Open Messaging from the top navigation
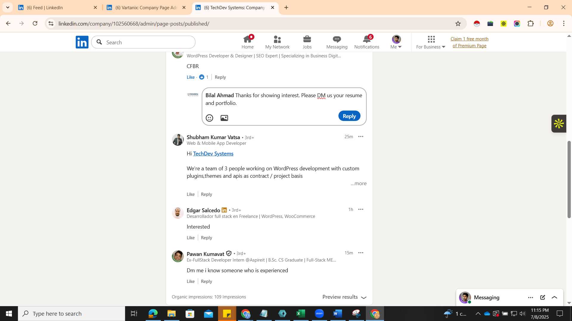The image size is (572, 321). pos(337,42)
